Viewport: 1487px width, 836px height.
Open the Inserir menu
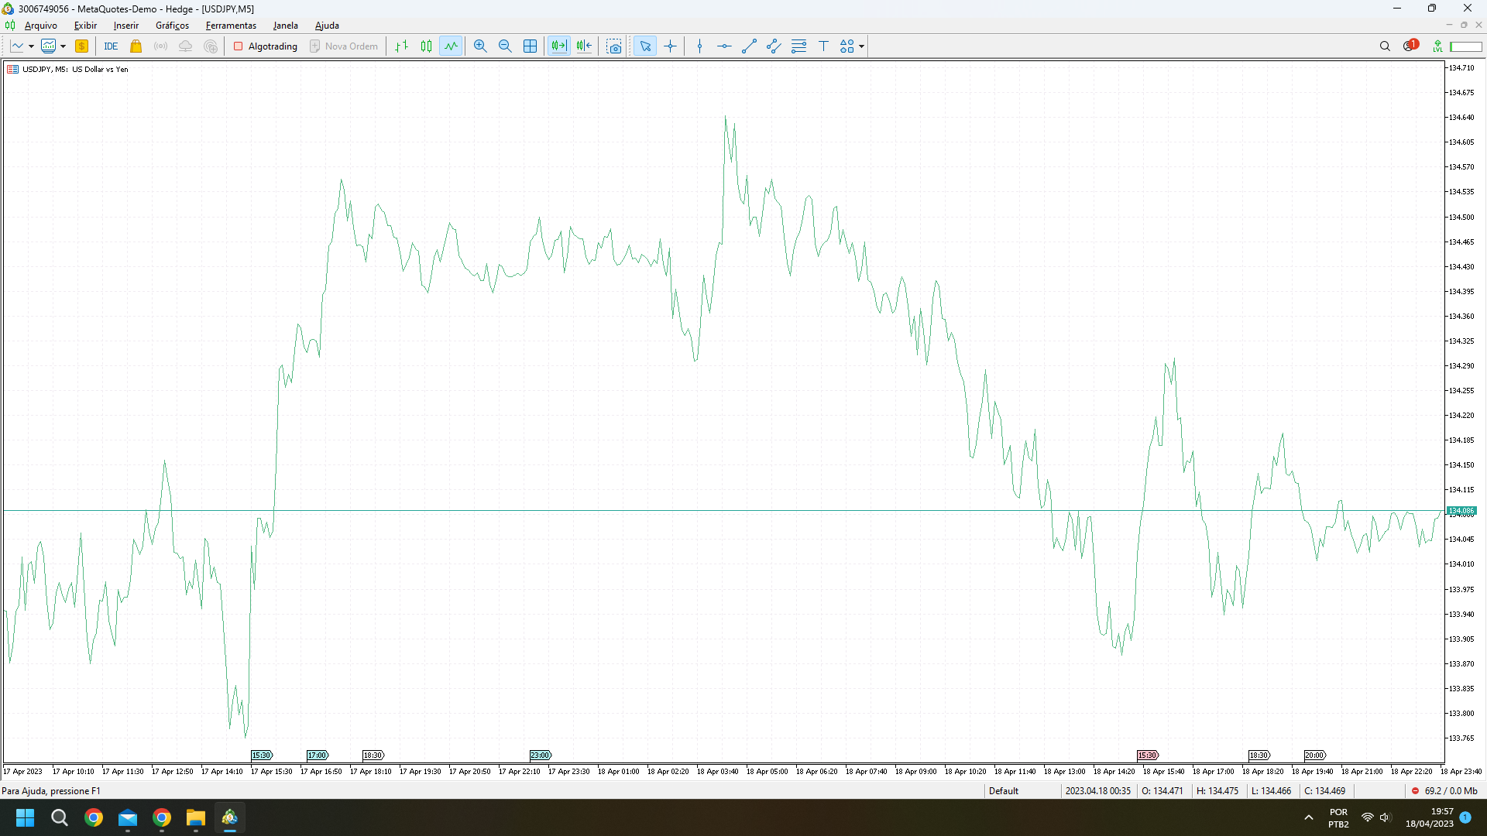pos(126,26)
